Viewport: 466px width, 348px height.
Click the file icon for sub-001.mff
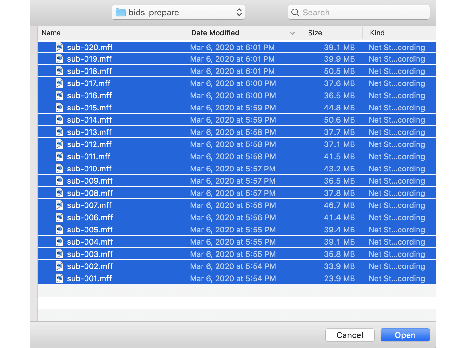pyautogui.click(x=59, y=279)
